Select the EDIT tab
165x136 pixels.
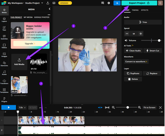point(127,10)
